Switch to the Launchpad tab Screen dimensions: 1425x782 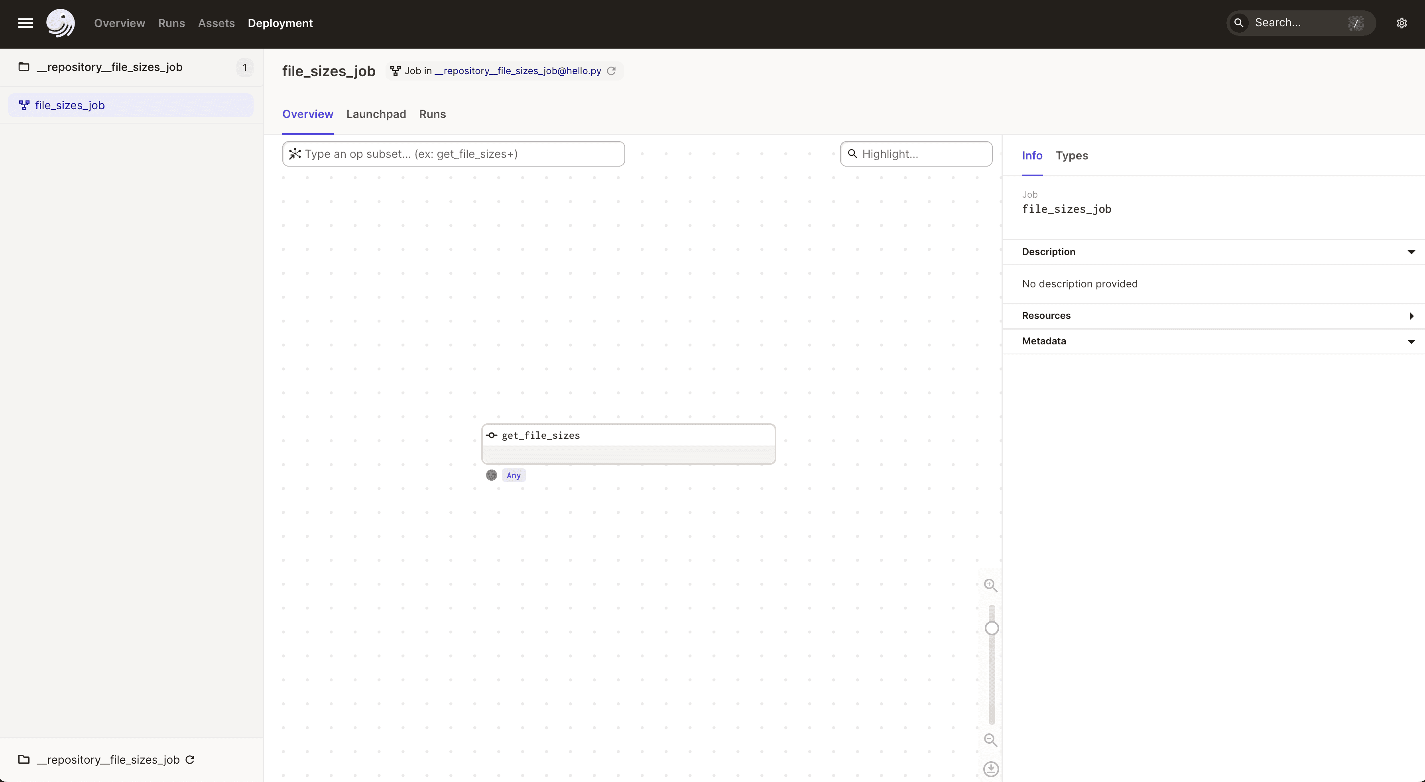tap(376, 114)
